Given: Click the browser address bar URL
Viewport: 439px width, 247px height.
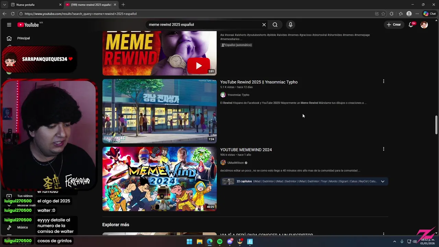Looking at the screenshot, I should 81,14.
